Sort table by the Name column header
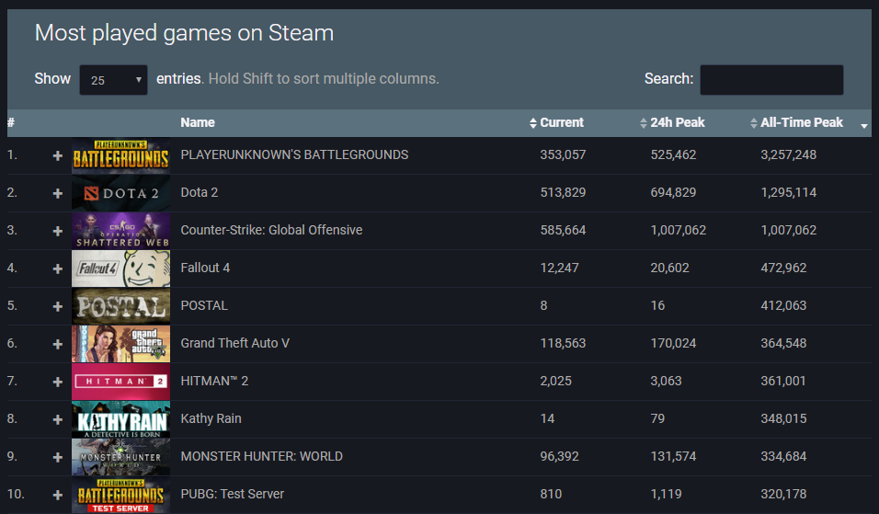 197,123
